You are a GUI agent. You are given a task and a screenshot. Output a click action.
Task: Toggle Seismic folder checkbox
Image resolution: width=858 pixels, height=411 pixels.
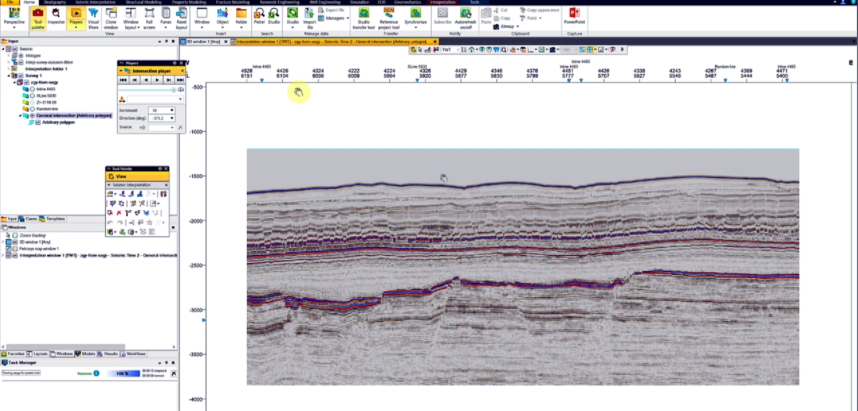(15, 49)
